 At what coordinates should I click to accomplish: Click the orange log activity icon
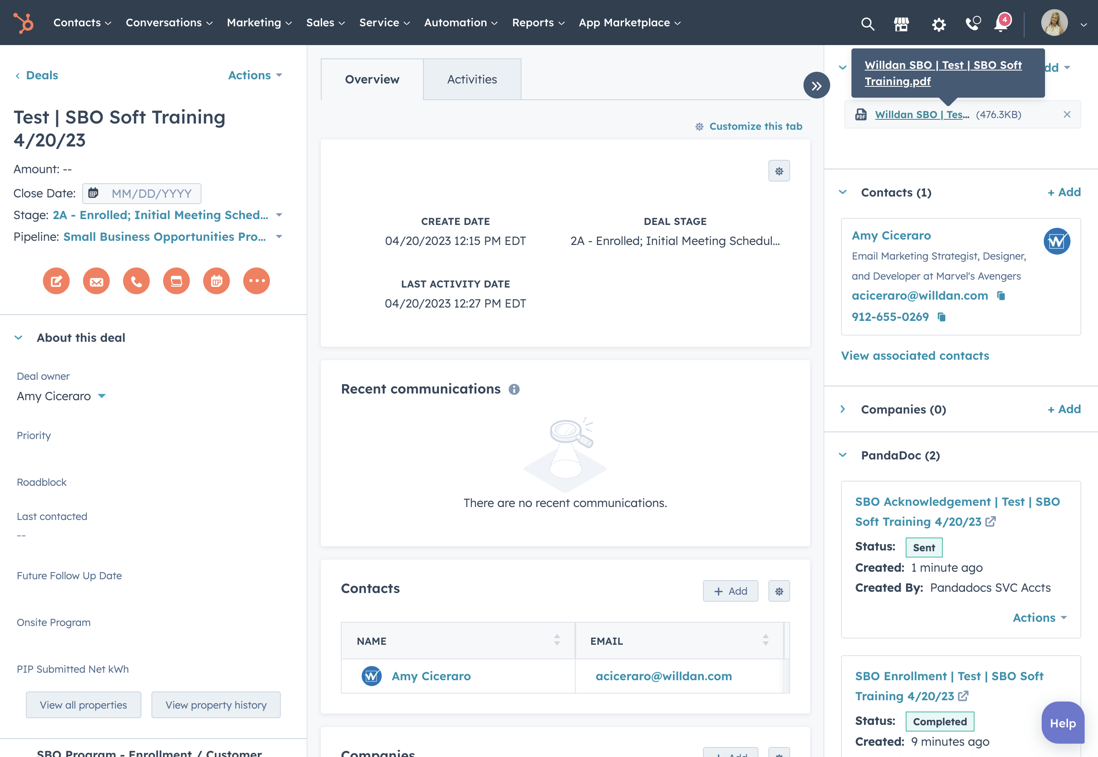pos(176,281)
